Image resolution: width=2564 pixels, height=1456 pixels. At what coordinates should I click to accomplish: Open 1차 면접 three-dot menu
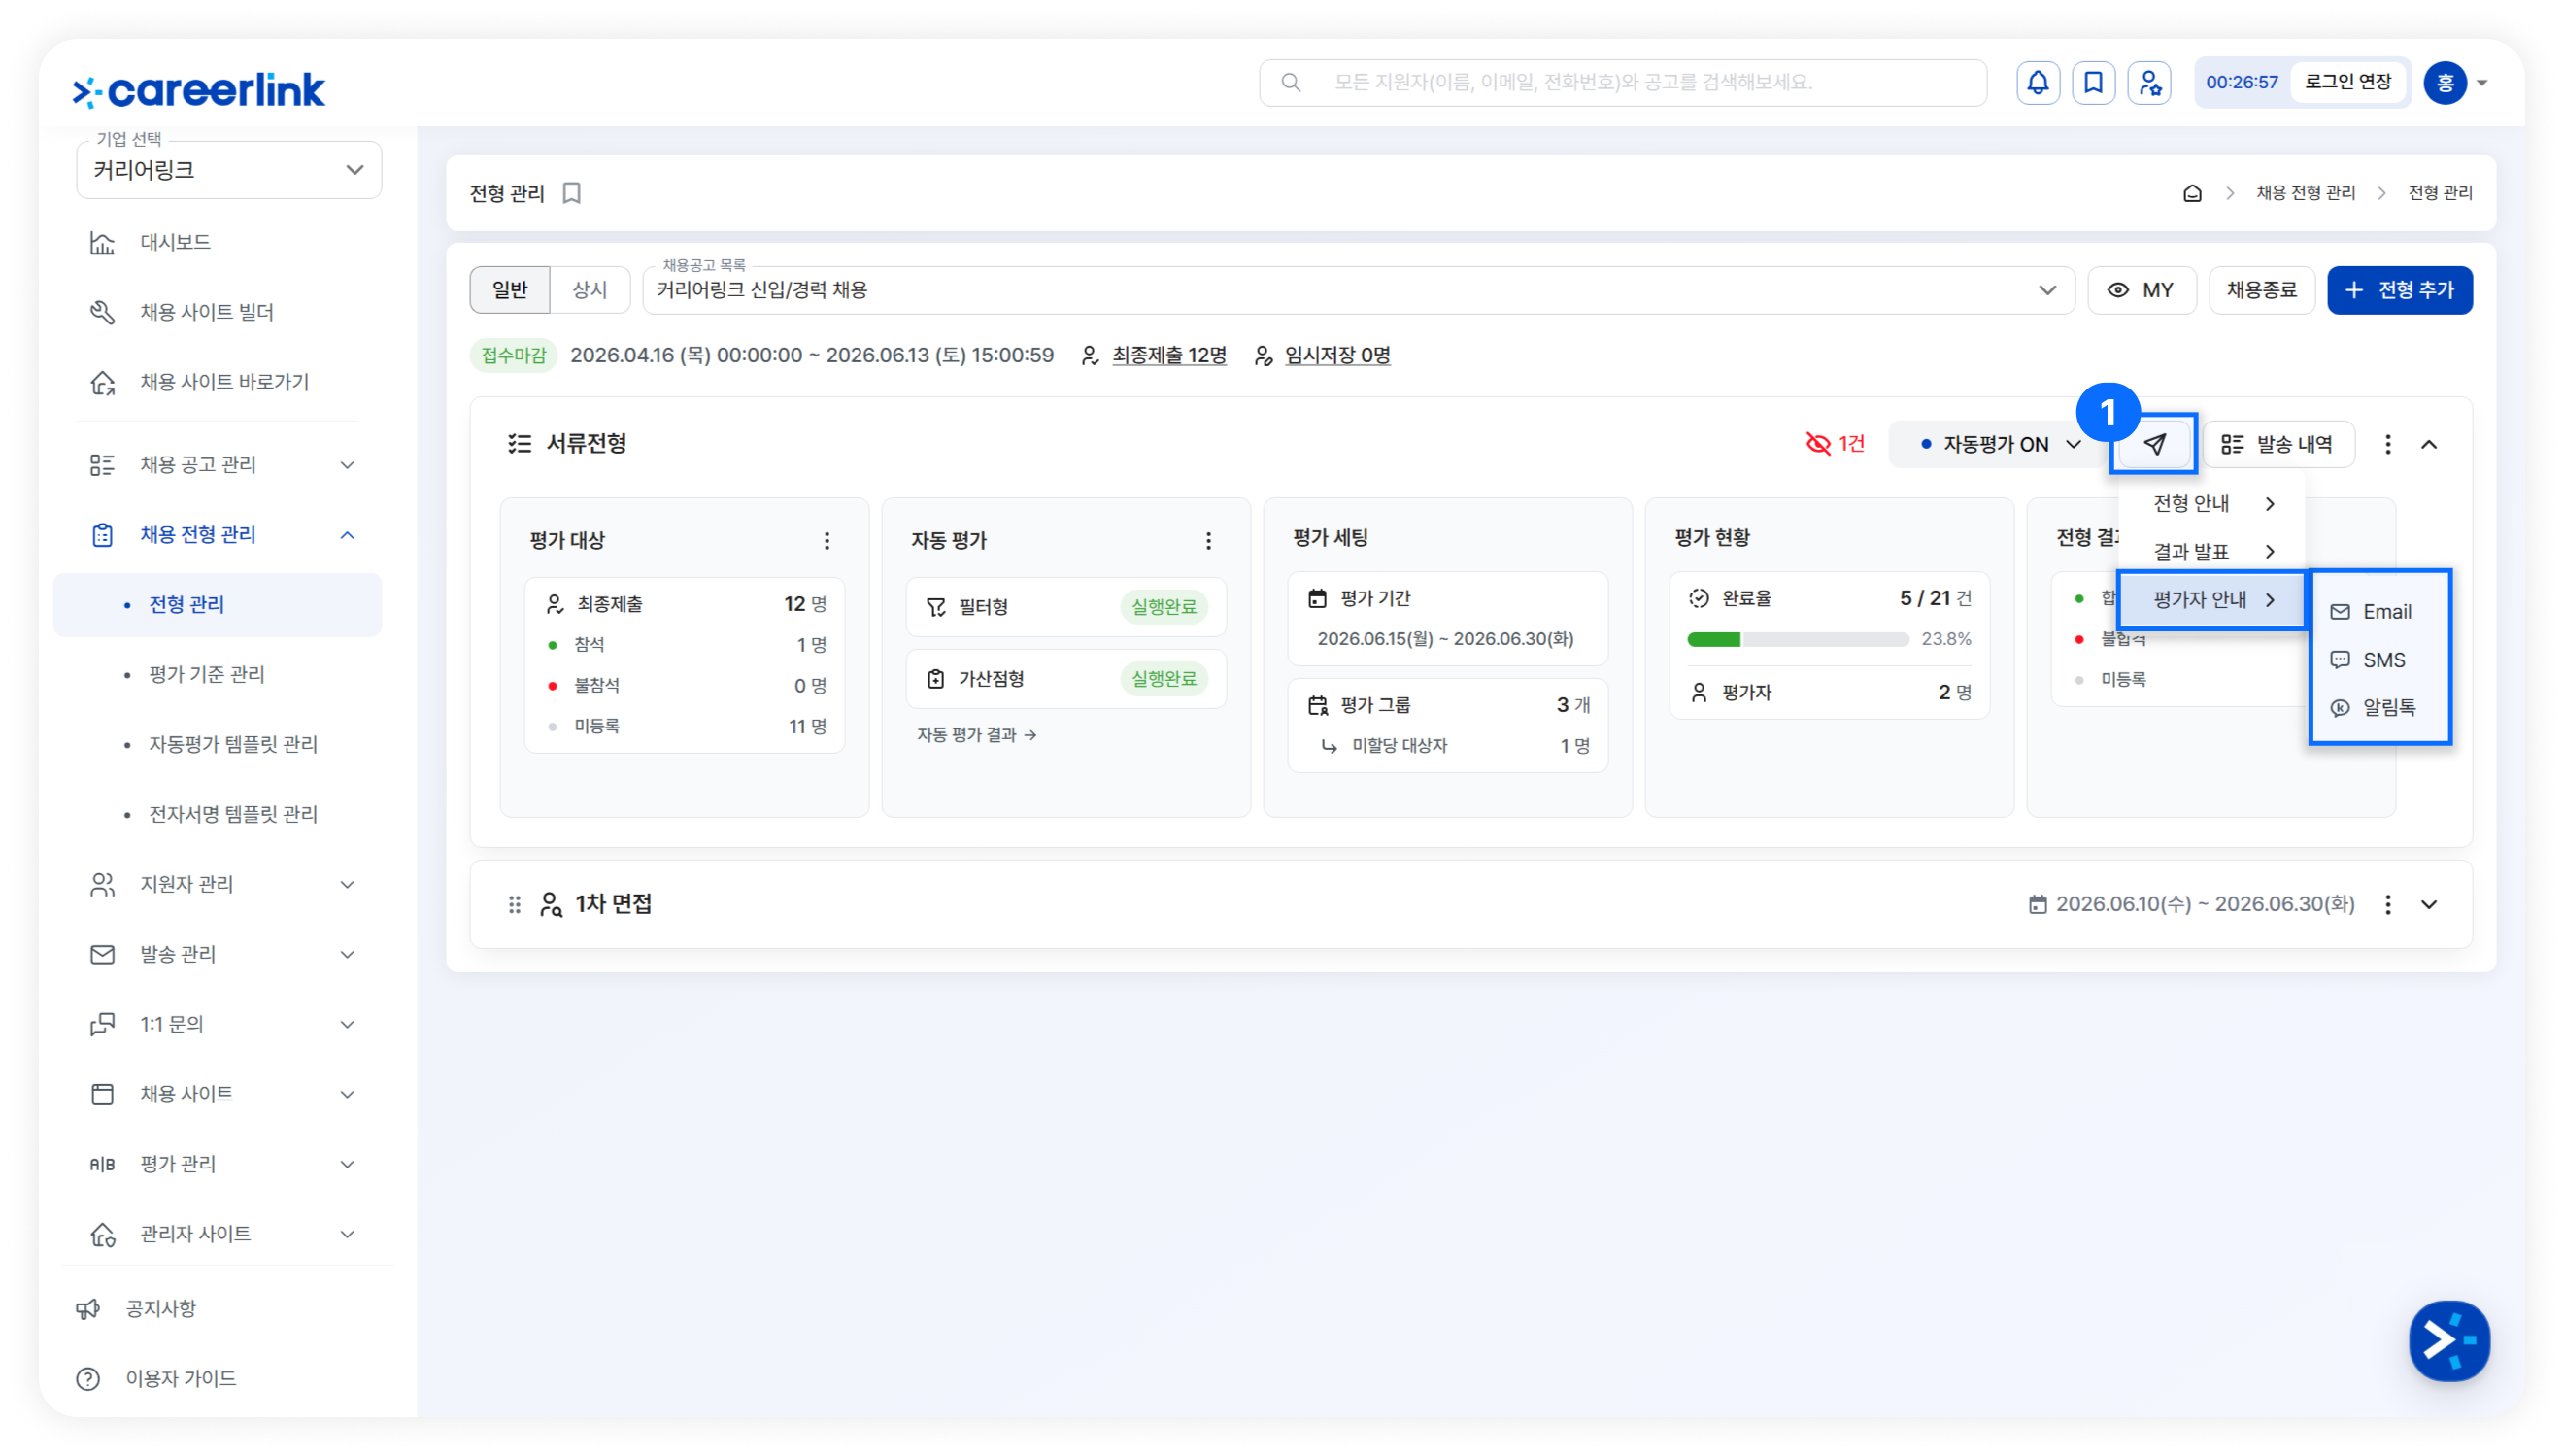[x=2388, y=904]
